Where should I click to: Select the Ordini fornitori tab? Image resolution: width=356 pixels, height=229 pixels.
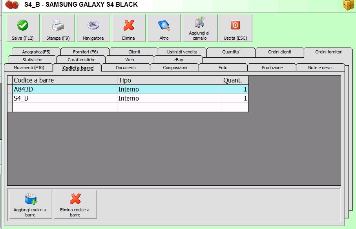click(329, 52)
